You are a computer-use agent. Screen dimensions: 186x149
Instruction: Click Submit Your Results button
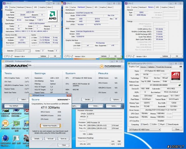[x=50, y=126]
